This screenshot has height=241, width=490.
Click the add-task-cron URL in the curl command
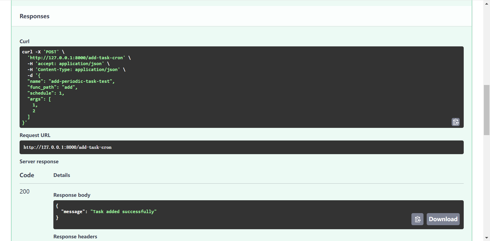pos(76,58)
